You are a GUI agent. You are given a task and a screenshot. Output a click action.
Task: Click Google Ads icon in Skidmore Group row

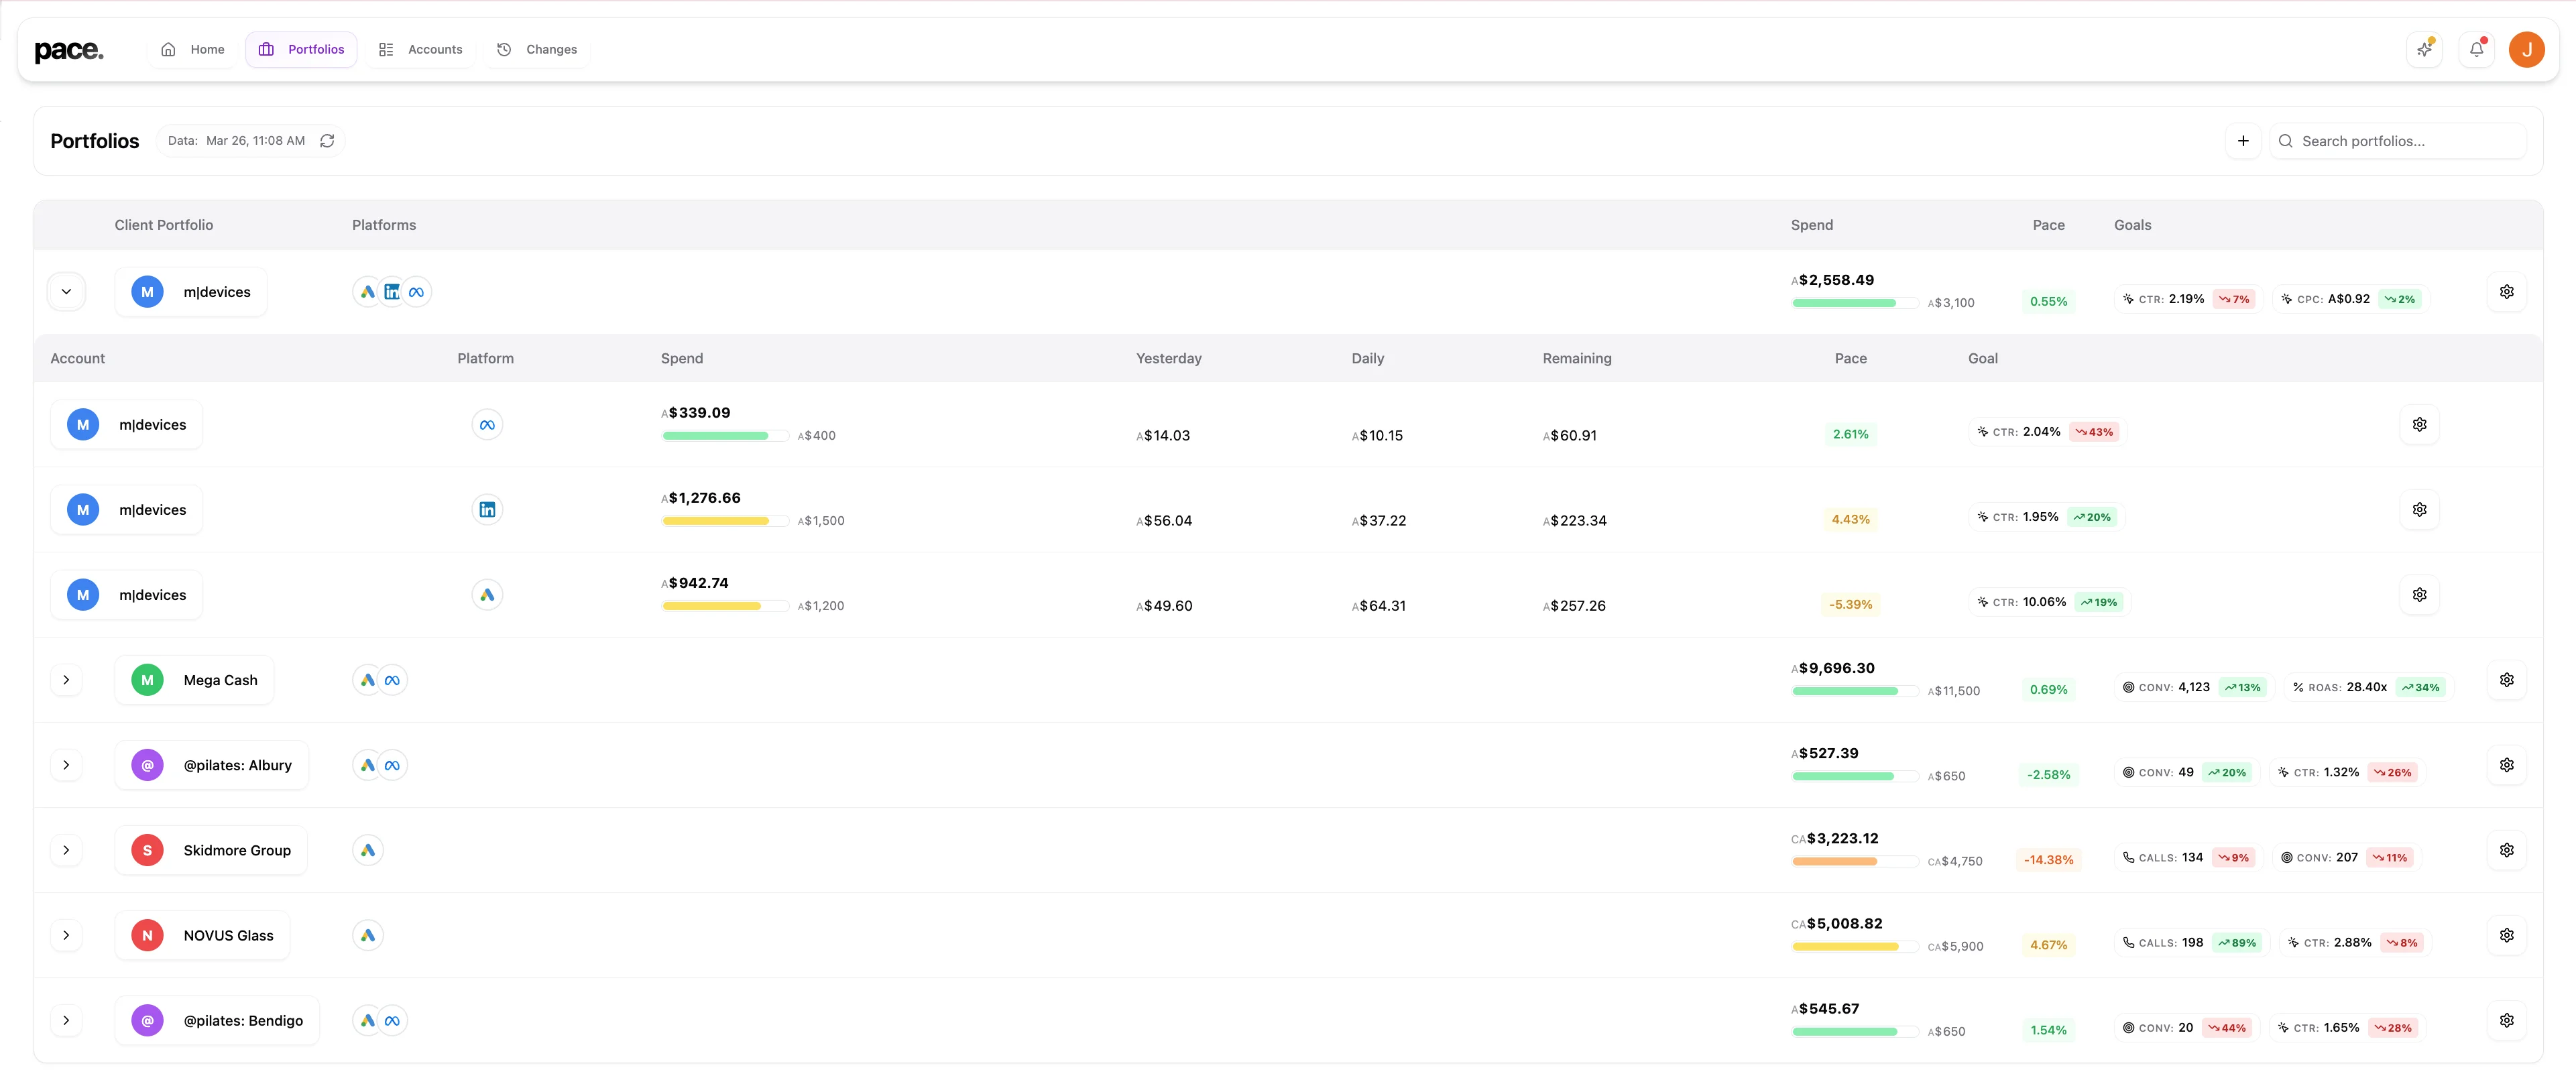368,850
